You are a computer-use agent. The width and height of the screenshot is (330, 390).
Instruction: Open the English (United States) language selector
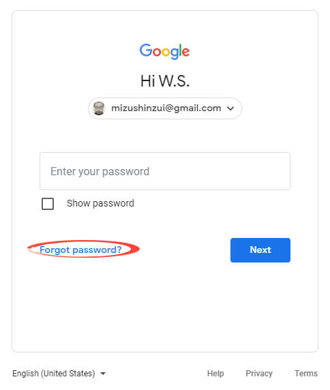click(59, 374)
